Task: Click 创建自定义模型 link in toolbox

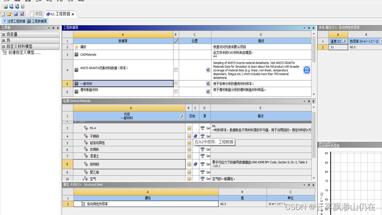Action: [24, 53]
